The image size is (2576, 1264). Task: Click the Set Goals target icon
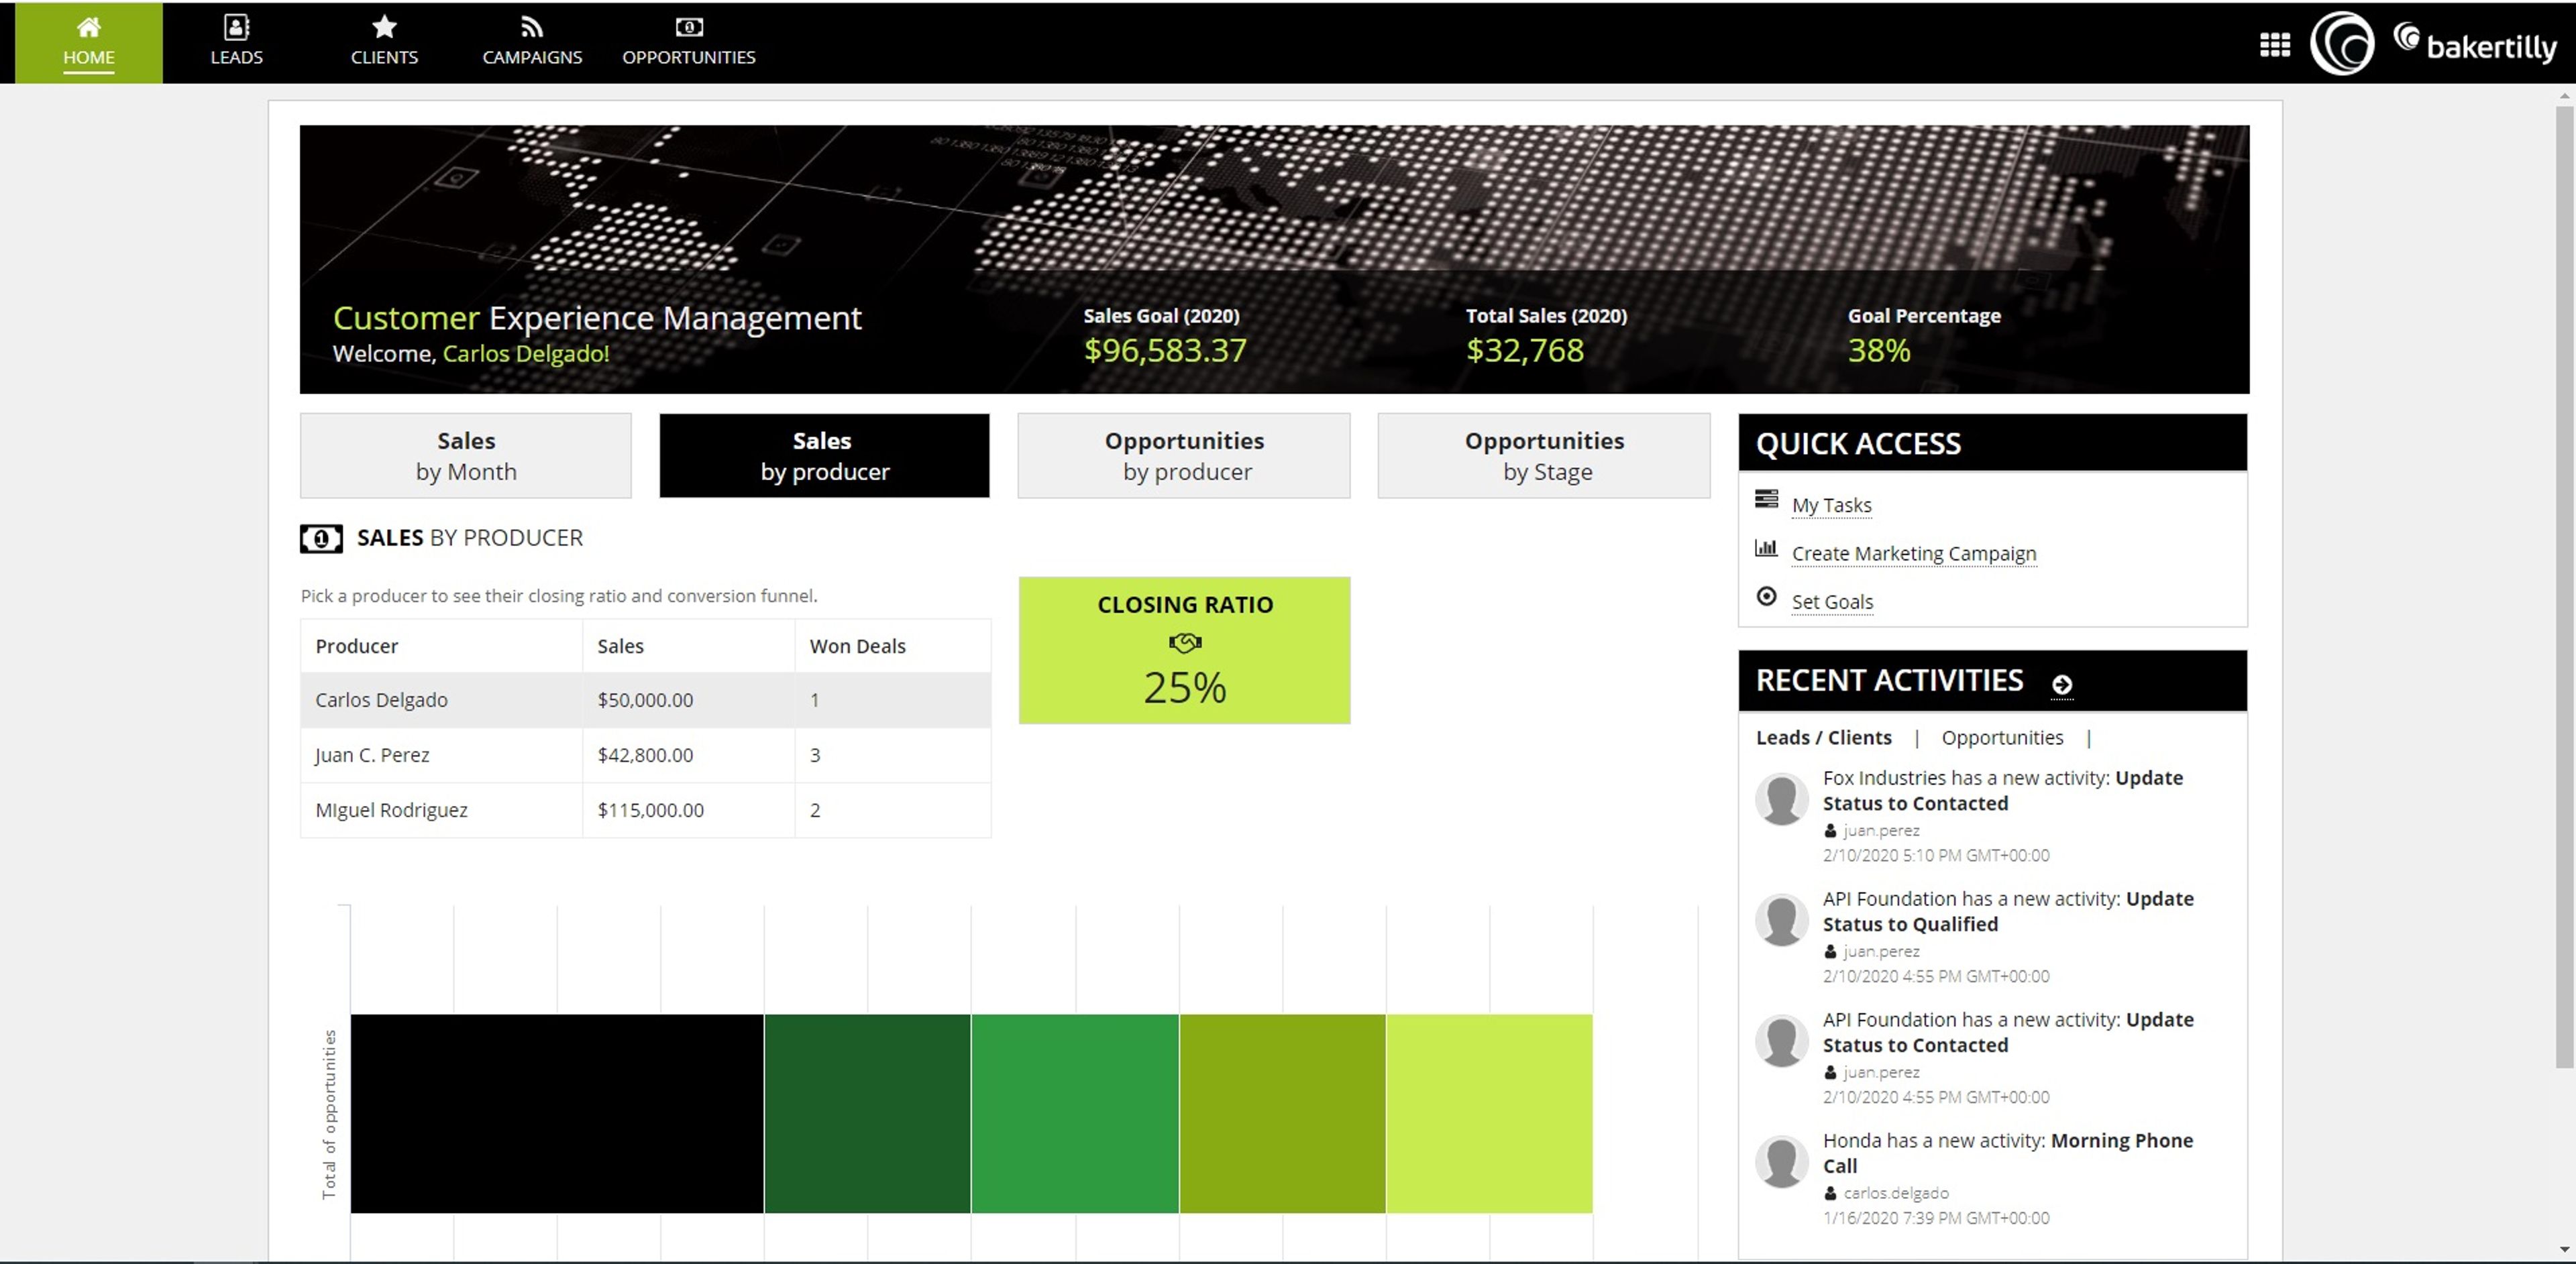pos(1767,597)
